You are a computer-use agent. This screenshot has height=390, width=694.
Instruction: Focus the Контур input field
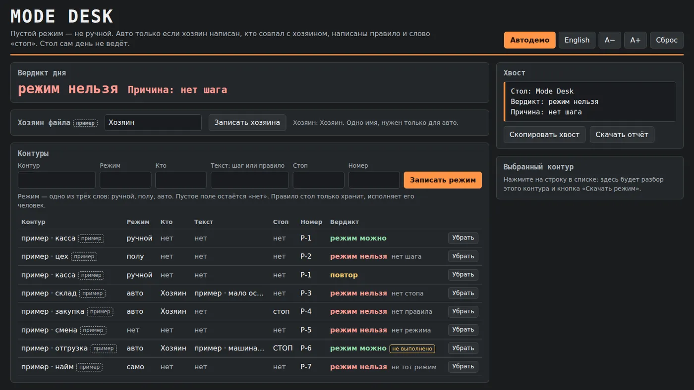[57, 180]
